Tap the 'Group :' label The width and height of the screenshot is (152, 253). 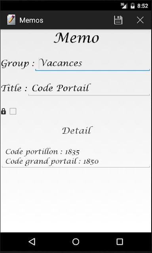click(x=18, y=64)
